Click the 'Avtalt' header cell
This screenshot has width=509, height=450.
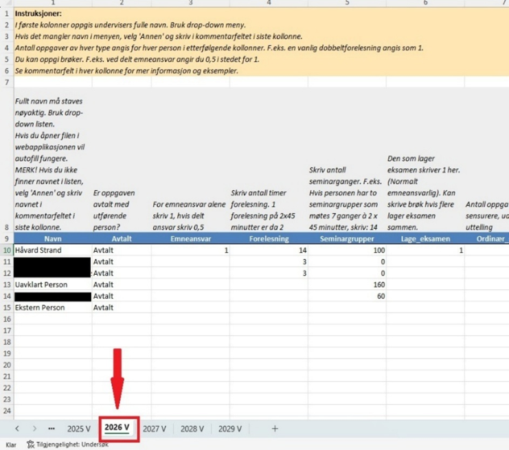pyautogui.click(x=122, y=238)
